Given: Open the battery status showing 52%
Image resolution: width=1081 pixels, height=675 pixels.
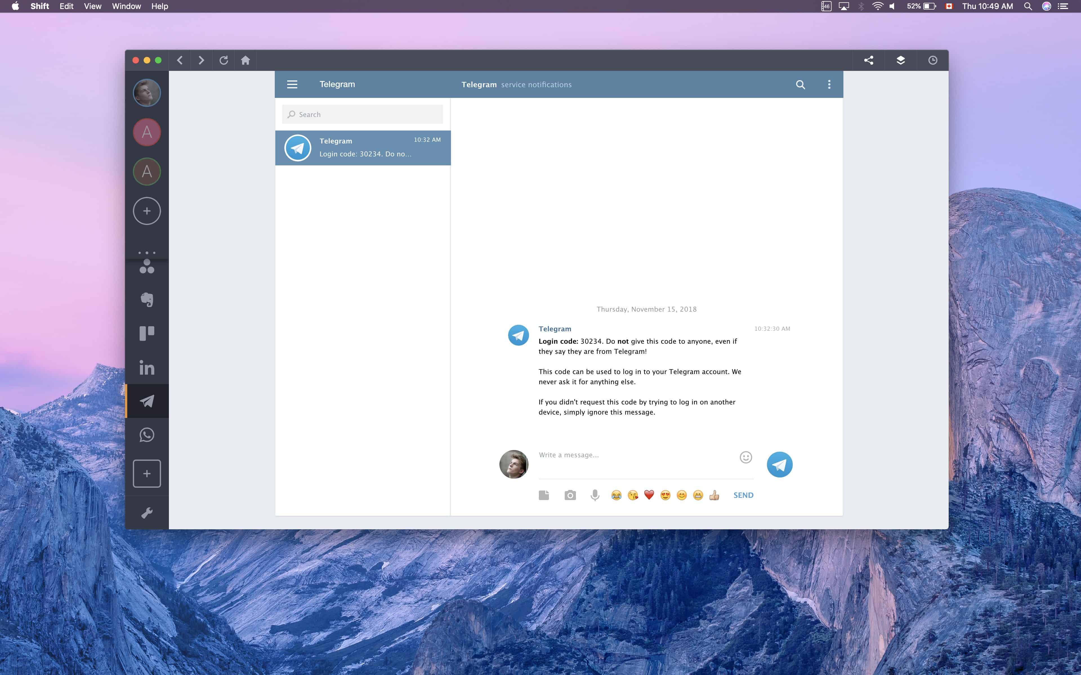Looking at the screenshot, I should pyautogui.click(x=921, y=6).
